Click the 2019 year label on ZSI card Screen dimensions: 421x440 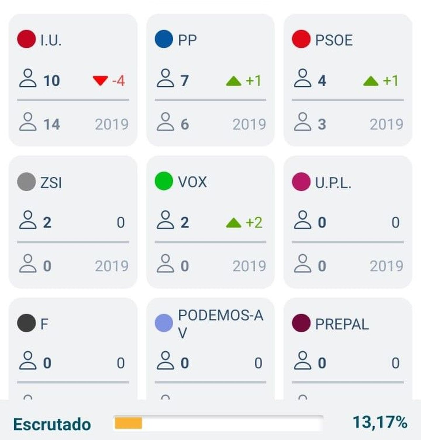pyautogui.click(x=112, y=266)
